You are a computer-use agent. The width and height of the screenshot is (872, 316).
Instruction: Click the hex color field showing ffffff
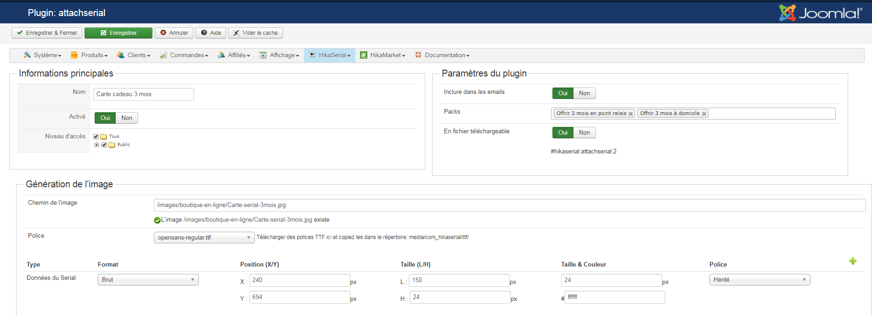point(614,297)
